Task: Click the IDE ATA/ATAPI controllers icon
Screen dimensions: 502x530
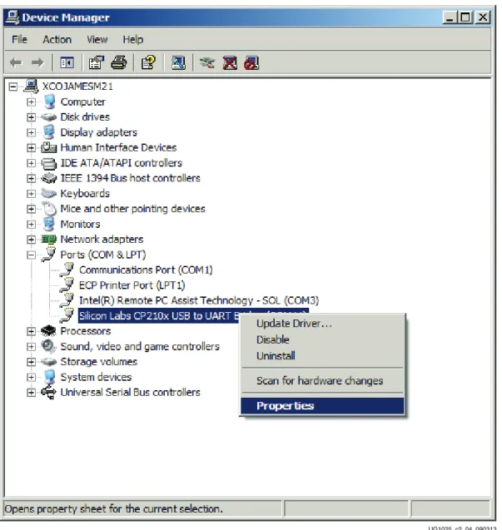Action: 49,163
